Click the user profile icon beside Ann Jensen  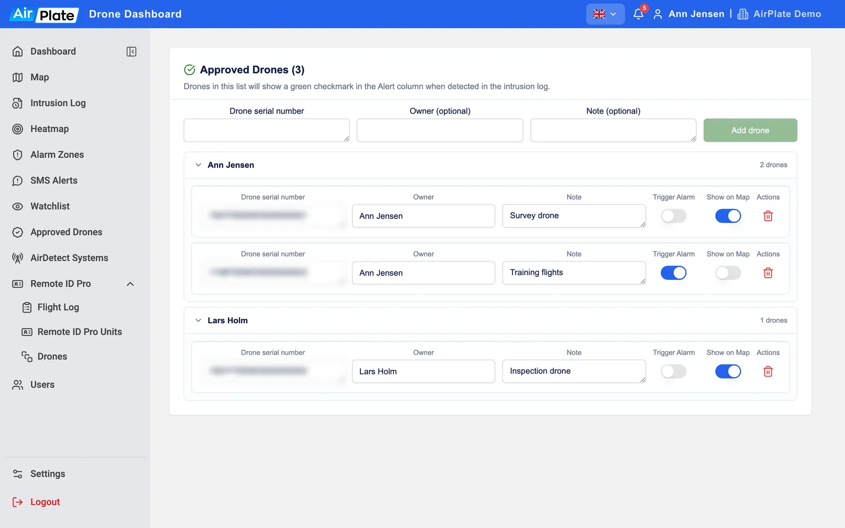click(658, 14)
